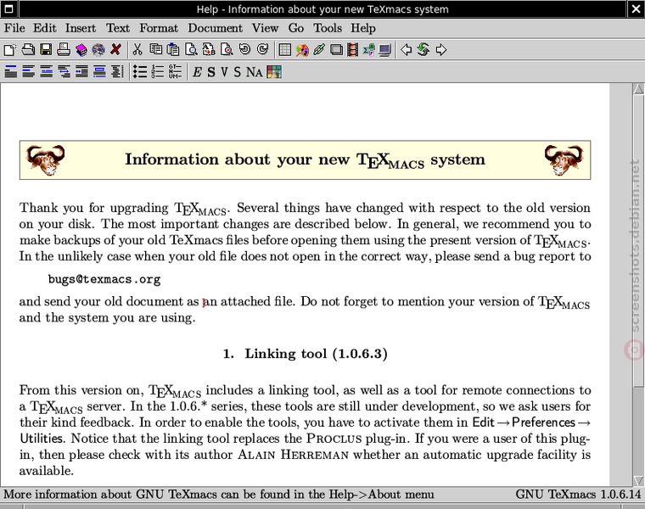Image resolution: width=645 pixels, height=509 pixels.
Task: Insert a description list (GT-N-UM icon)
Action: [175, 71]
